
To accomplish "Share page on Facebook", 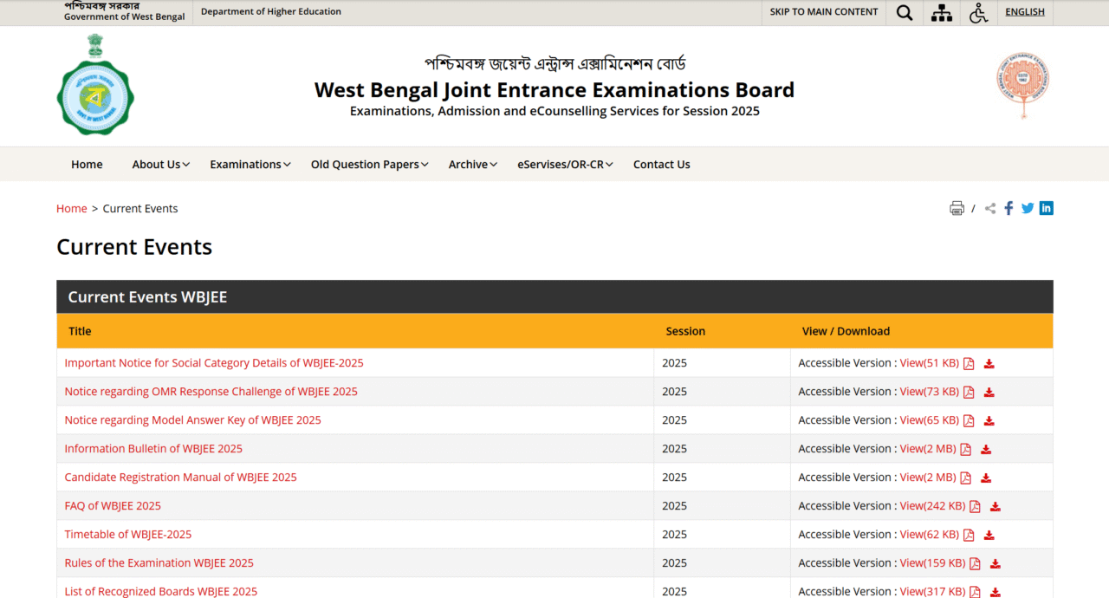I will pyautogui.click(x=1008, y=208).
